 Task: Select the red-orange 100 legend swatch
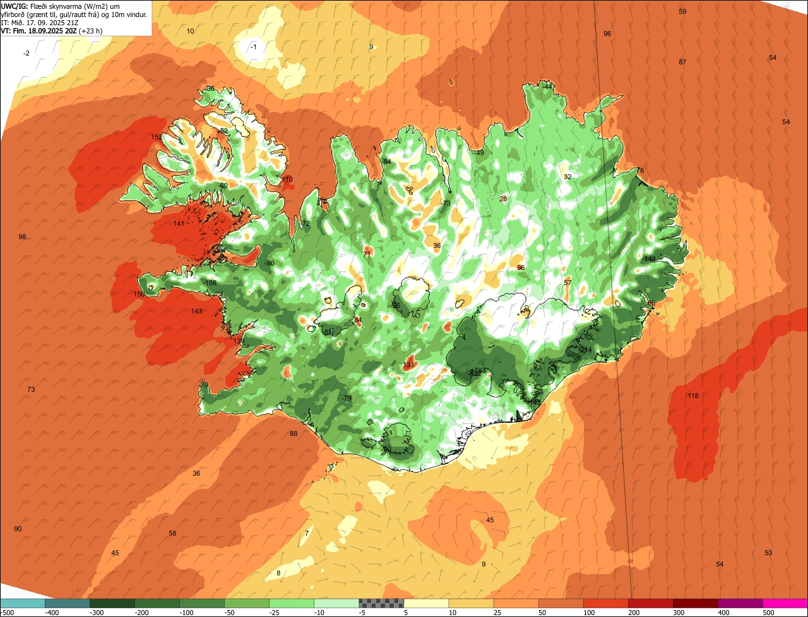click(605, 603)
